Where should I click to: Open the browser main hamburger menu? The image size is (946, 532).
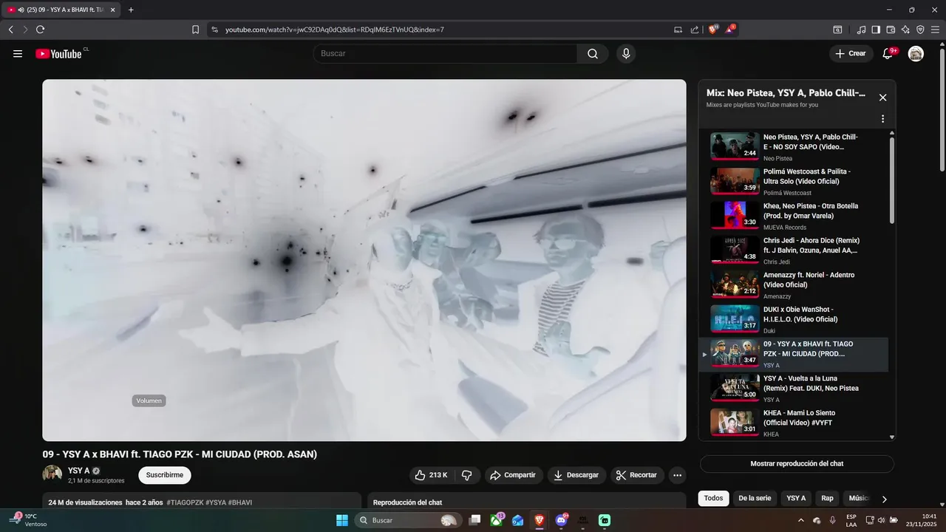[935, 30]
